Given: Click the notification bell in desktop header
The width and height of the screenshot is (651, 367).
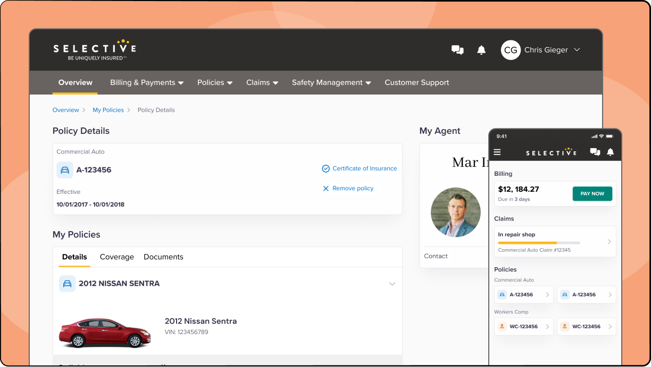Looking at the screenshot, I should click(481, 50).
